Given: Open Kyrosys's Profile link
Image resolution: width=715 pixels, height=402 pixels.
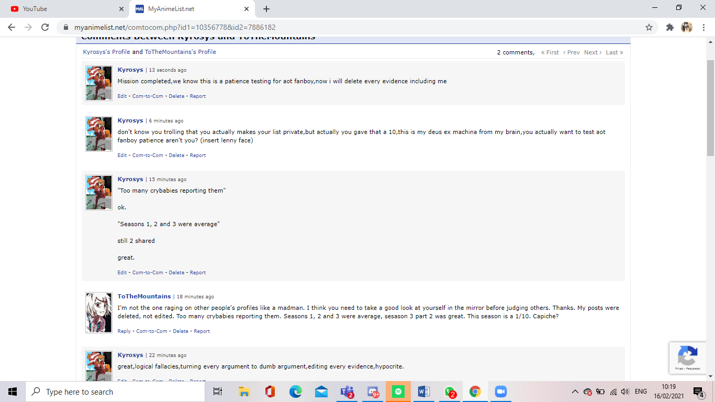Looking at the screenshot, I should tap(107, 52).
